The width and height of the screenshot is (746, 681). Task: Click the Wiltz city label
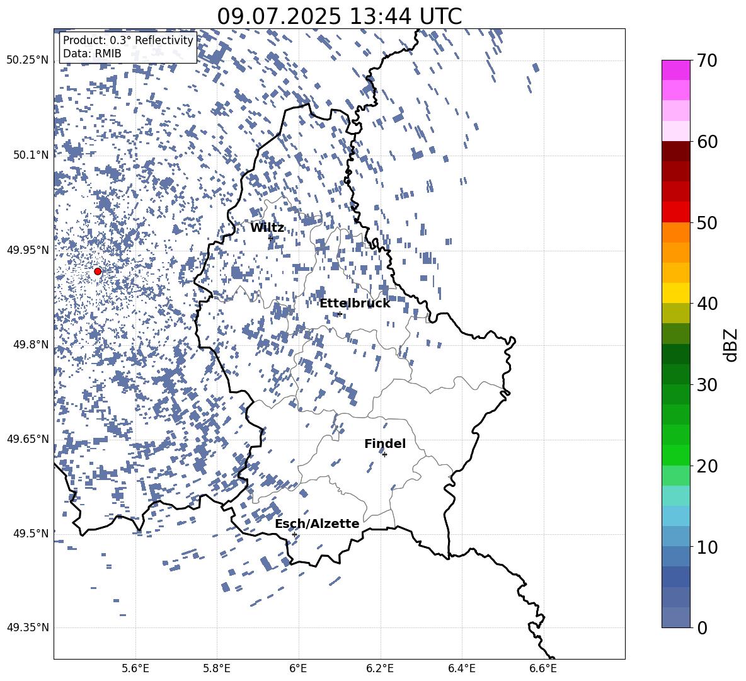point(267,228)
